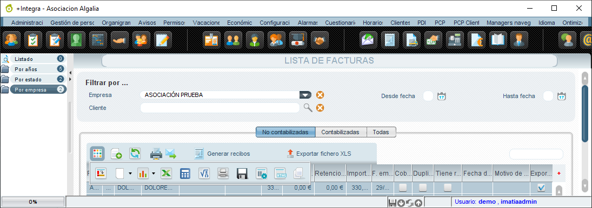592x208 pixels.
Task: Click the green ID portrait toolbar icon
Action: pyautogui.click(x=77, y=39)
